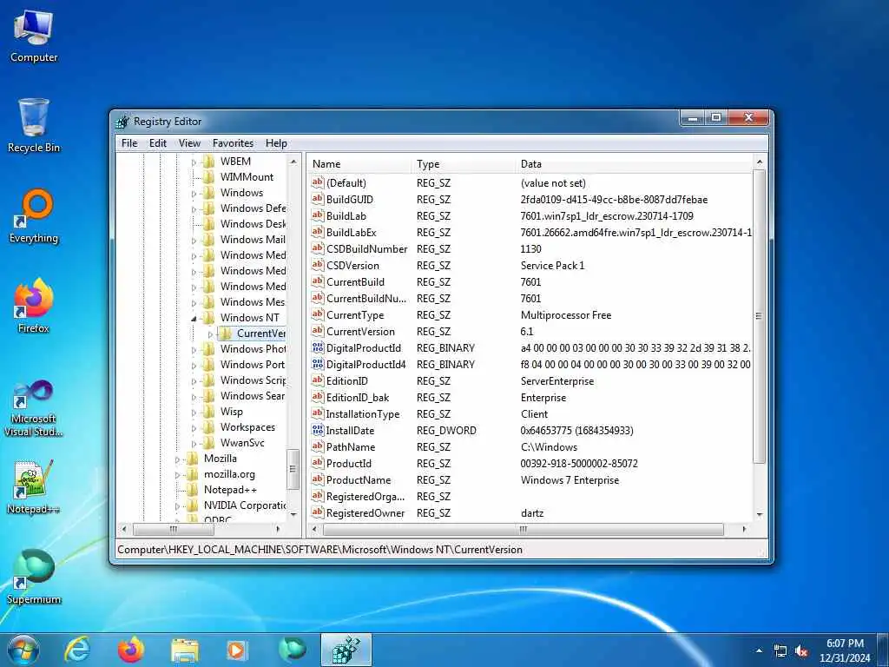Select the WIMMount key in tree
This screenshot has height=667, width=889.
pyautogui.click(x=247, y=177)
